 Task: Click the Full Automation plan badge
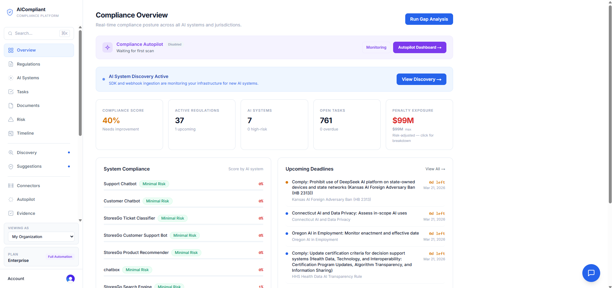[60, 257]
